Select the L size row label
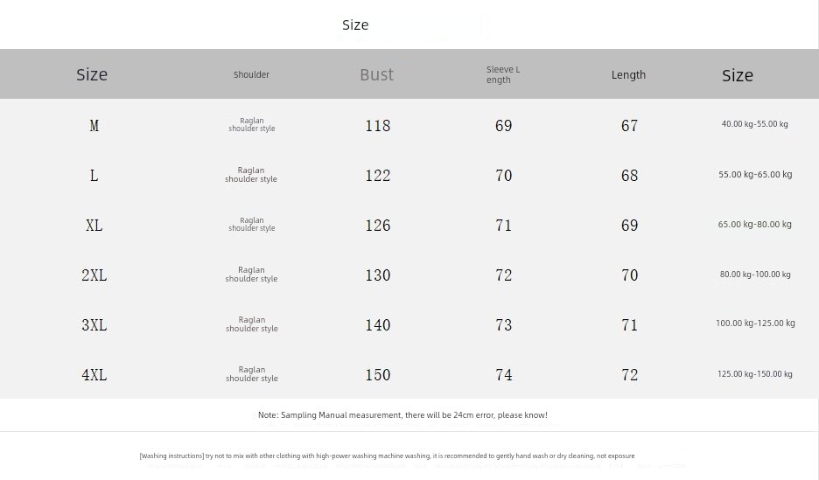Screen dimensions: 819x480 tap(94, 176)
